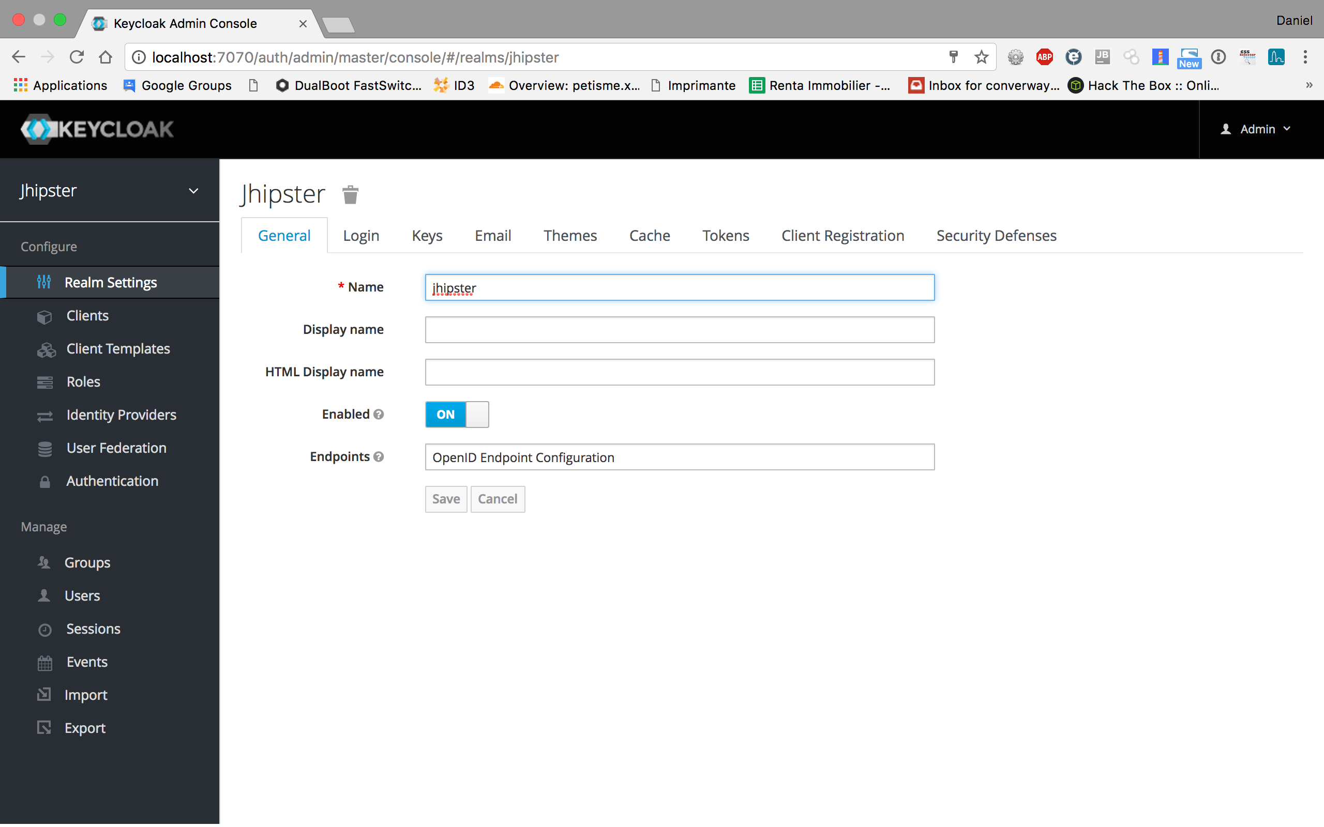The width and height of the screenshot is (1324, 827).
Task: Click the Identity Providers arrows icon
Action: click(x=44, y=416)
